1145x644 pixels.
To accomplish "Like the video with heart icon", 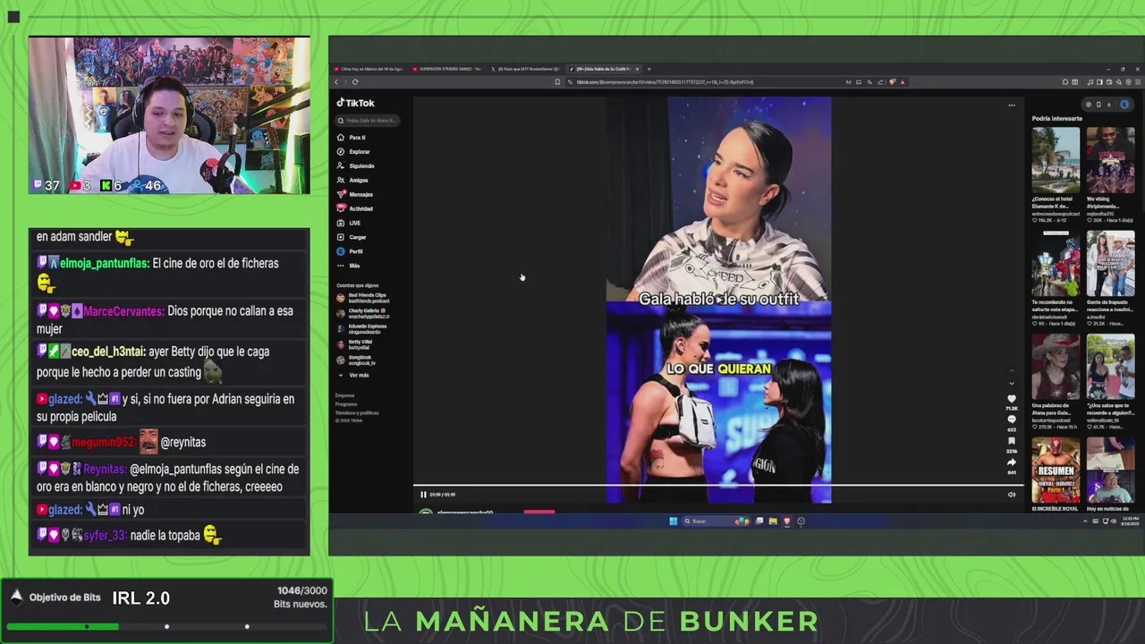I will pos(1012,399).
